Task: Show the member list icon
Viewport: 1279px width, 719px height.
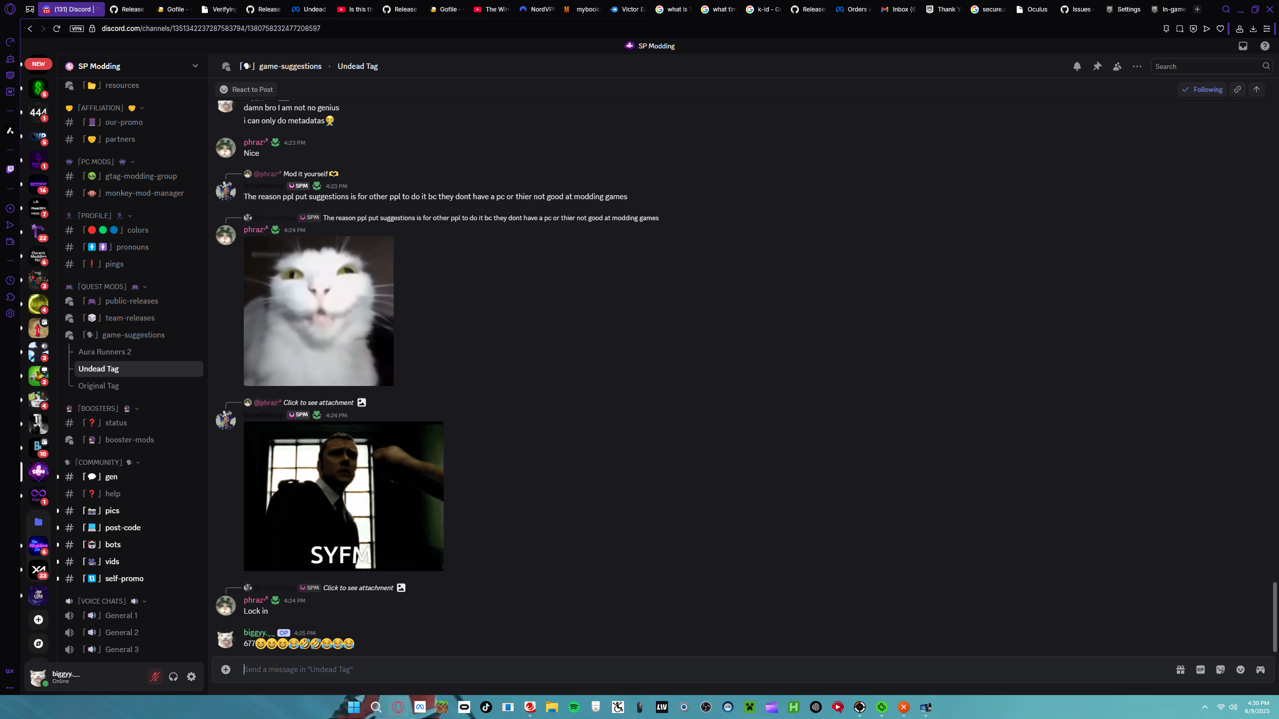Action: [x=1117, y=66]
